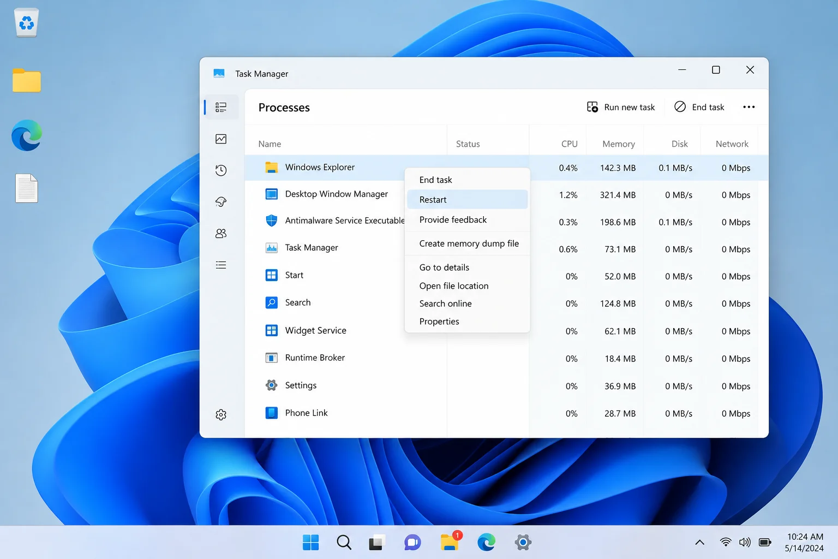Click End task in the toolbar
Image resolution: width=838 pixels, height=559 pixels.
point(699,107)
